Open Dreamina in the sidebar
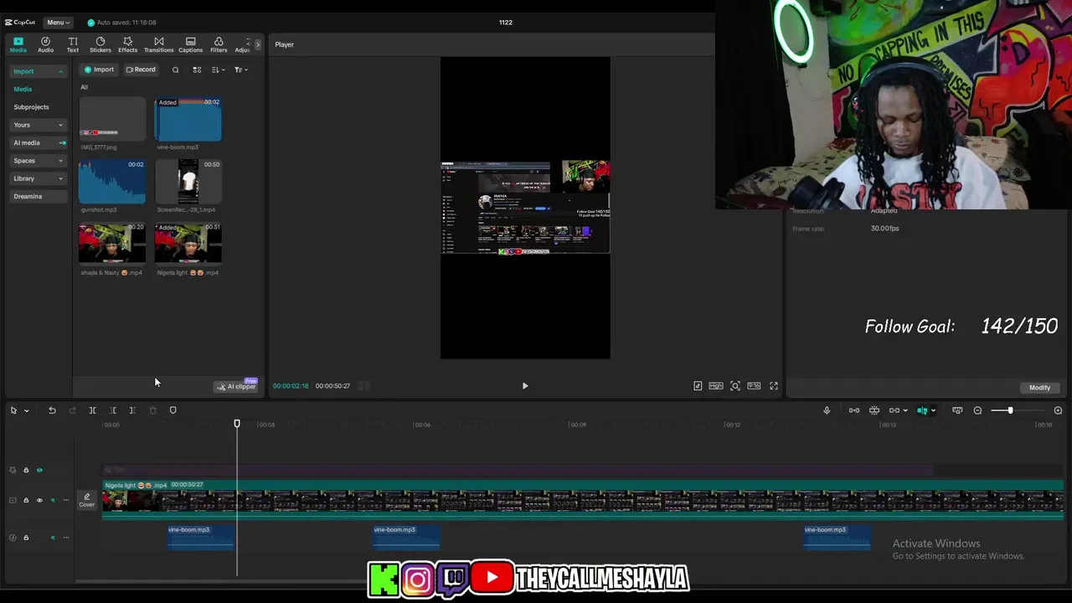This screenshot has width=1072, height=603. click(38, 196)
